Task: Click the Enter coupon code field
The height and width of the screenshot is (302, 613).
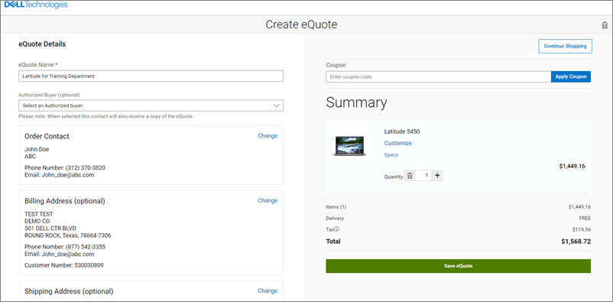Action: [x=438, y=76]
